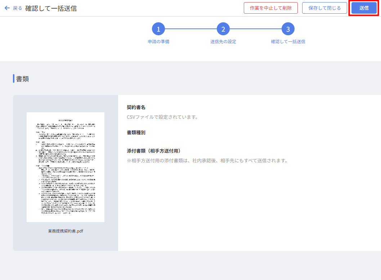
Task: Click the 書類 section heading
Action: pyautogui.click(x=22, y=79)
